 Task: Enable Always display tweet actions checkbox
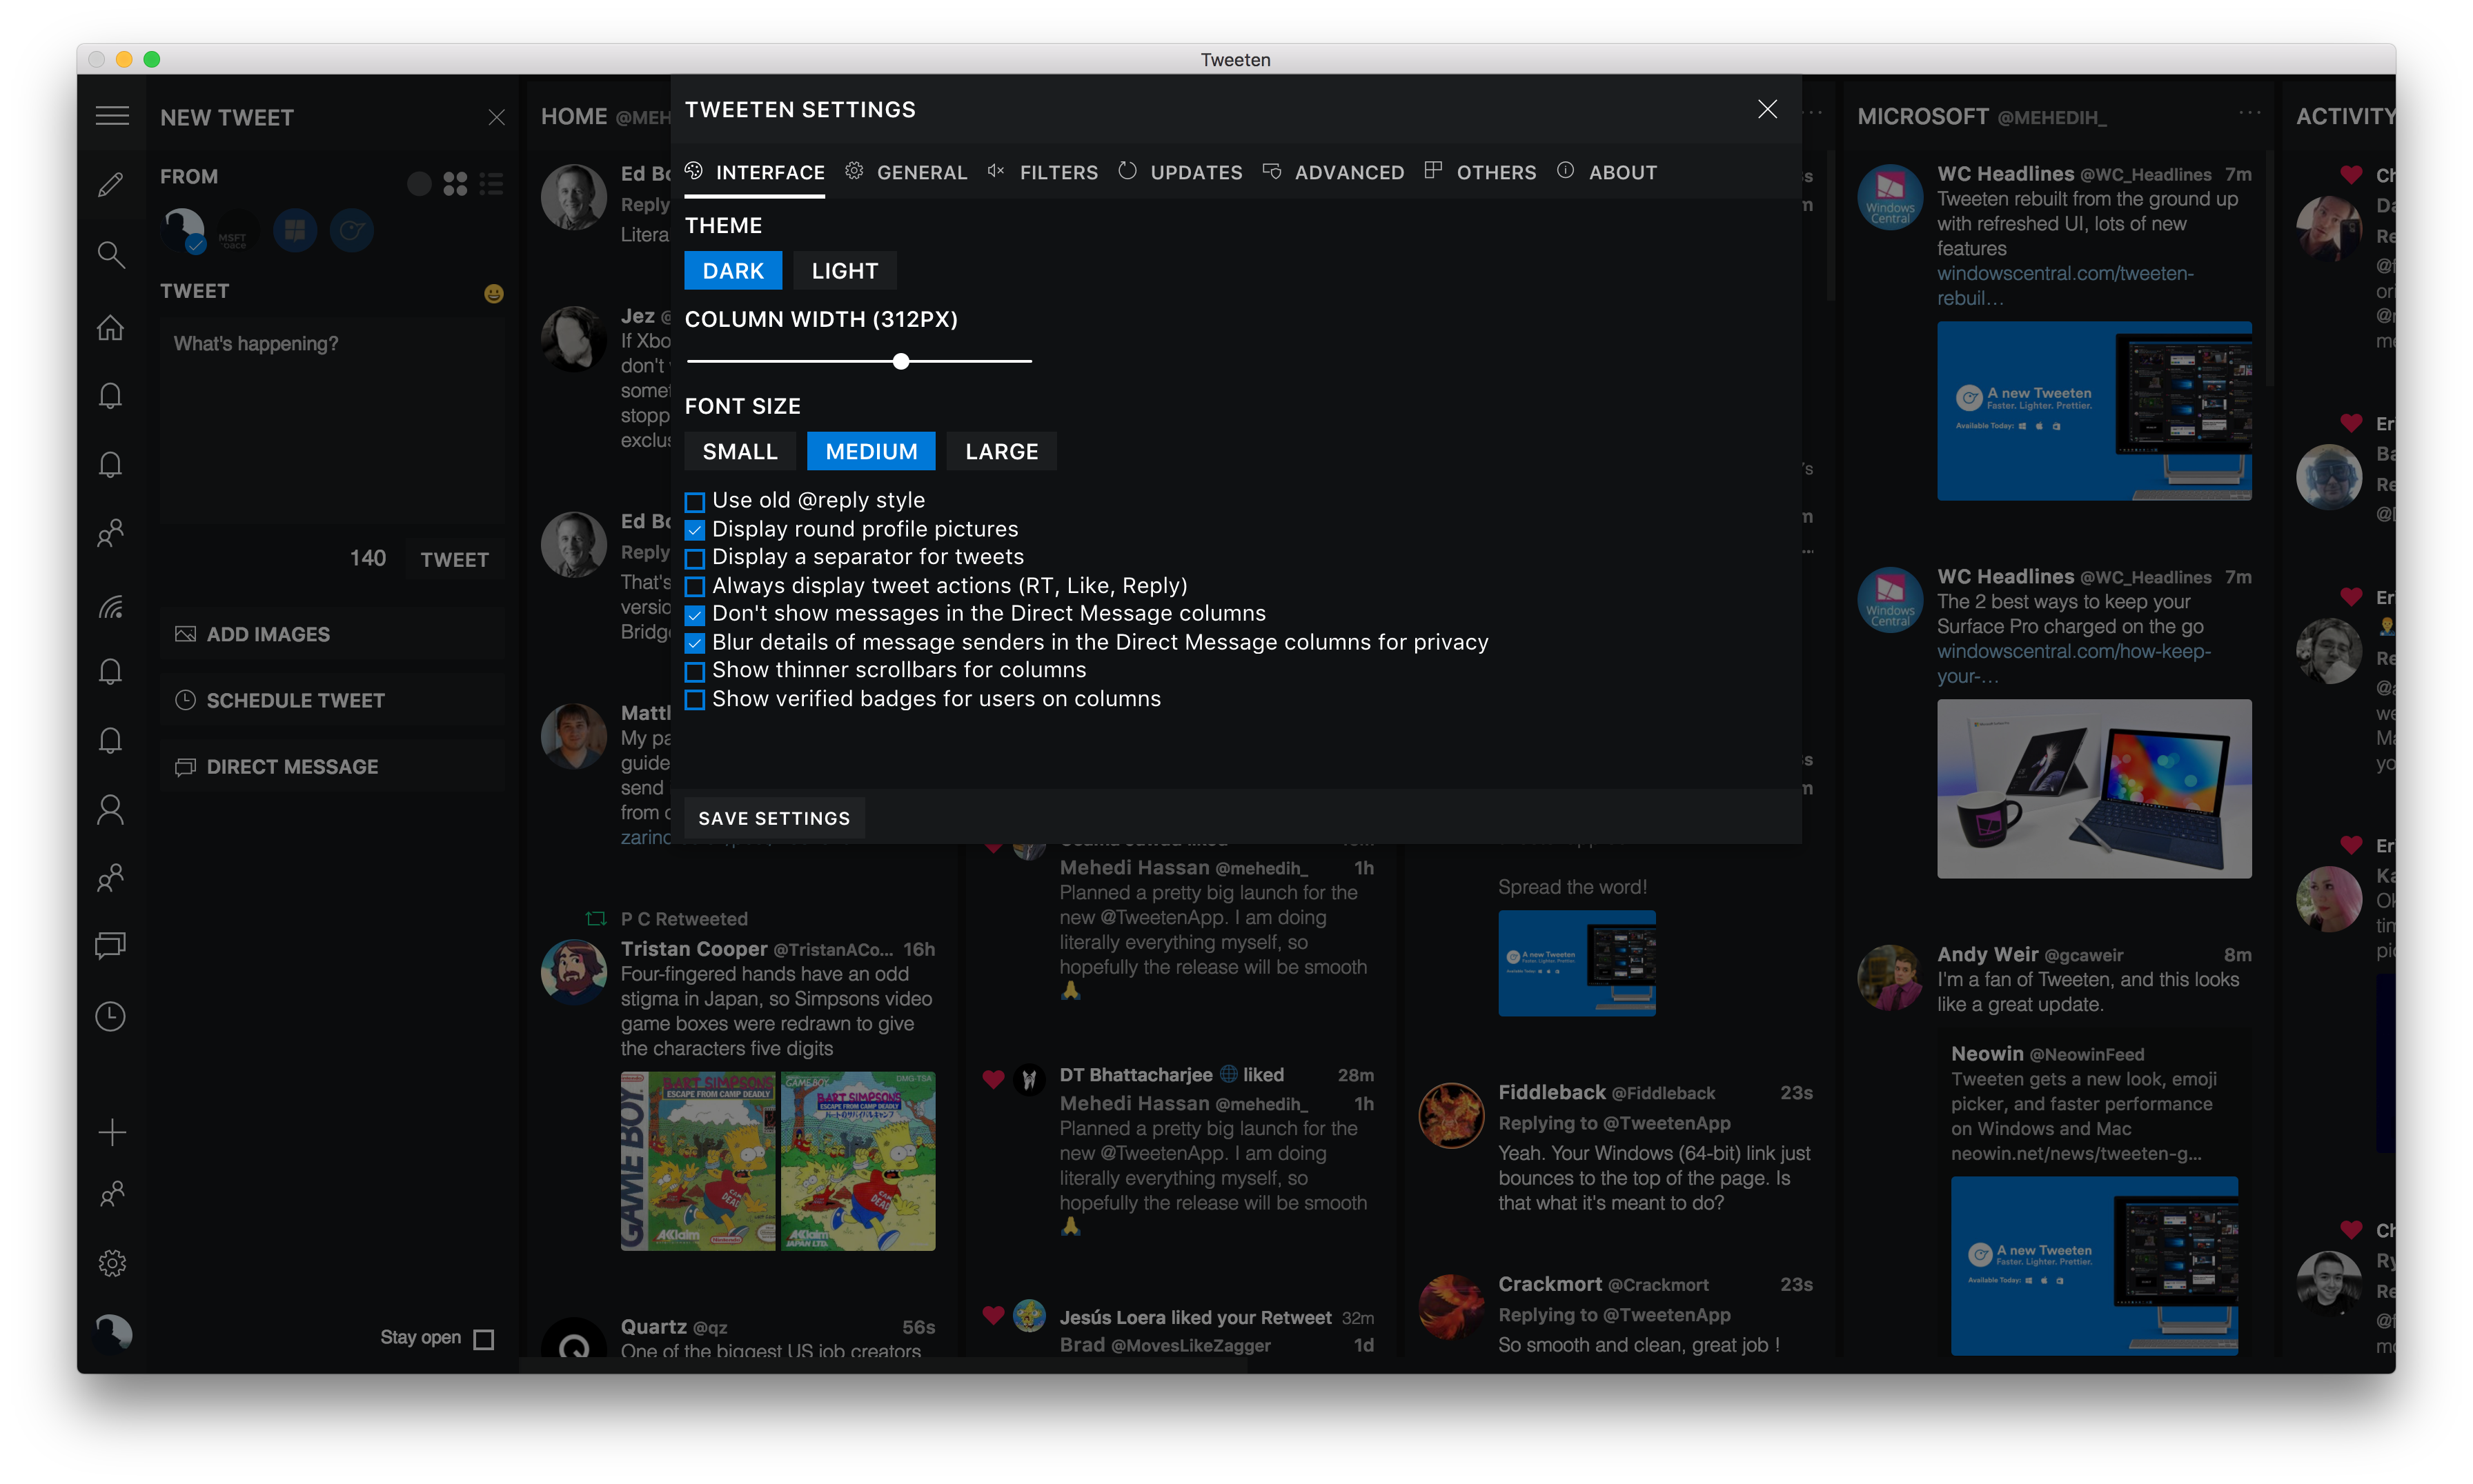tap(694, 586)
